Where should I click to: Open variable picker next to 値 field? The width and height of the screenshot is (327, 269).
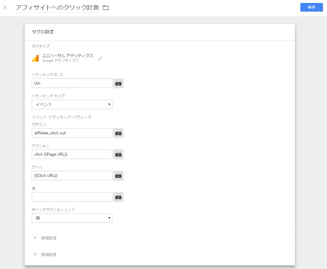118,197
